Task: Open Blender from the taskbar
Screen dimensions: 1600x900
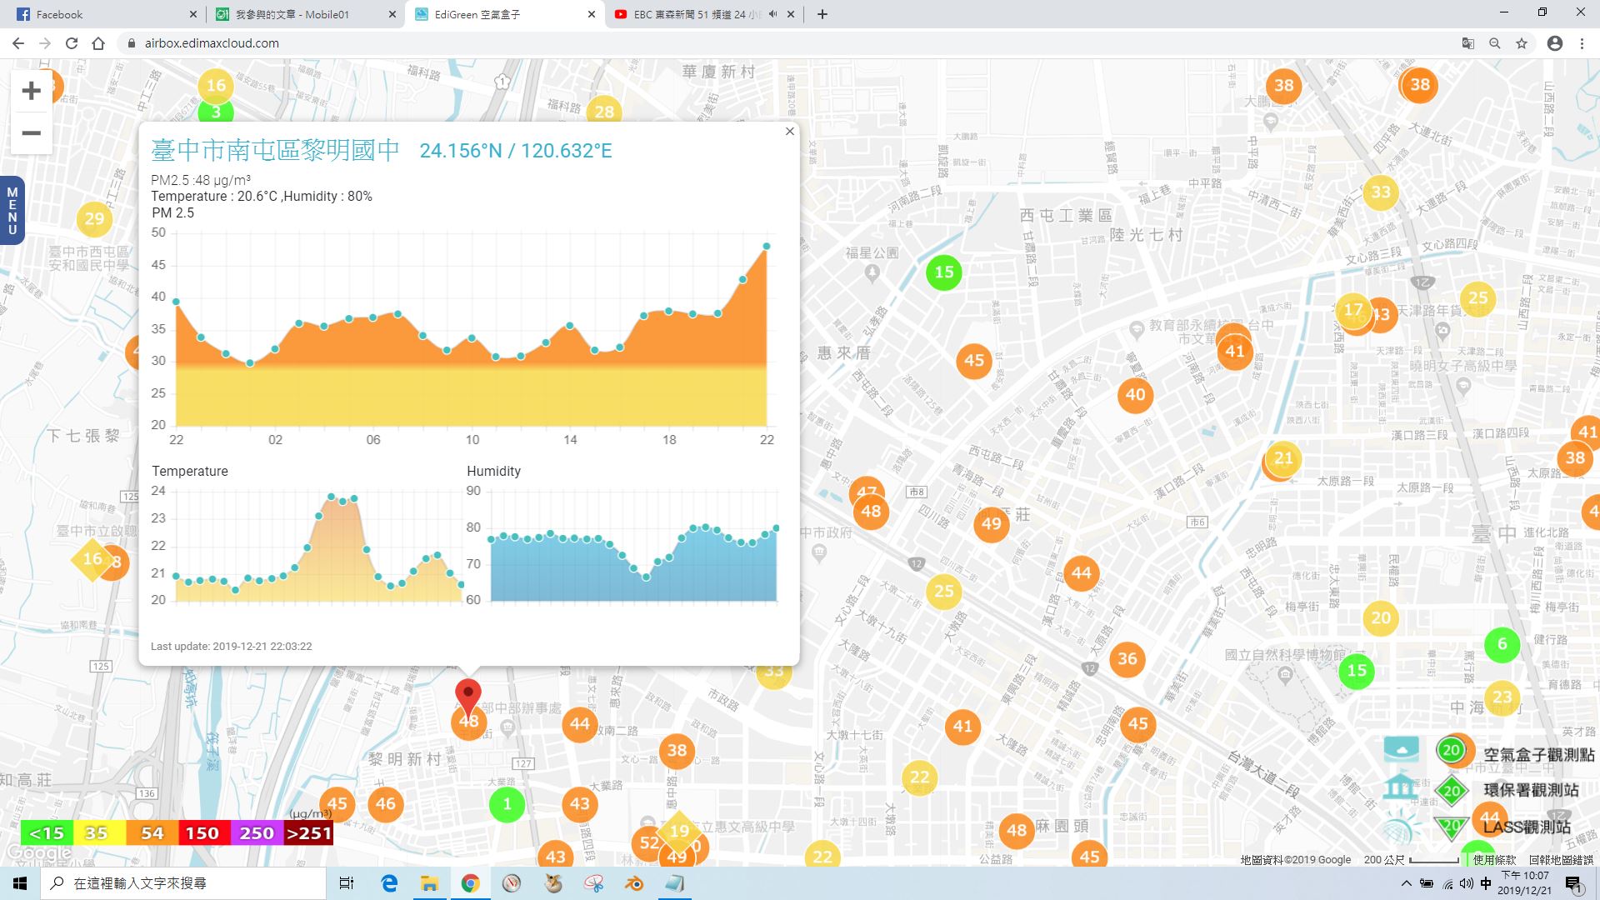Action: (635, 883)
